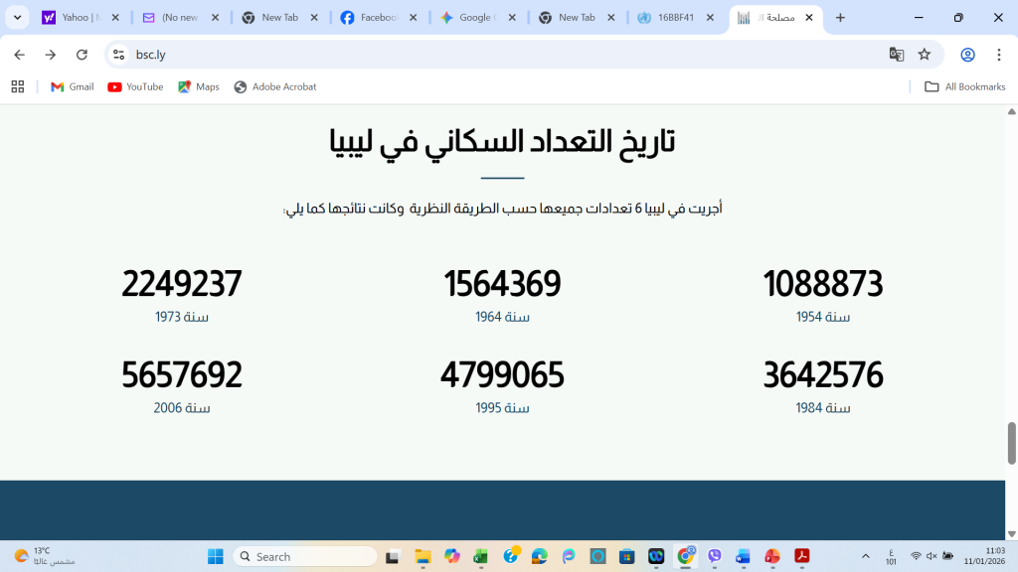The width and height of the screenshot is (1018, 572).
Task: Open the YouTube bookmark
Action: pos(135,86)
